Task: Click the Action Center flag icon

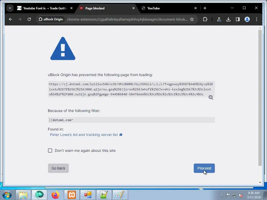Action: click(228, 195)
